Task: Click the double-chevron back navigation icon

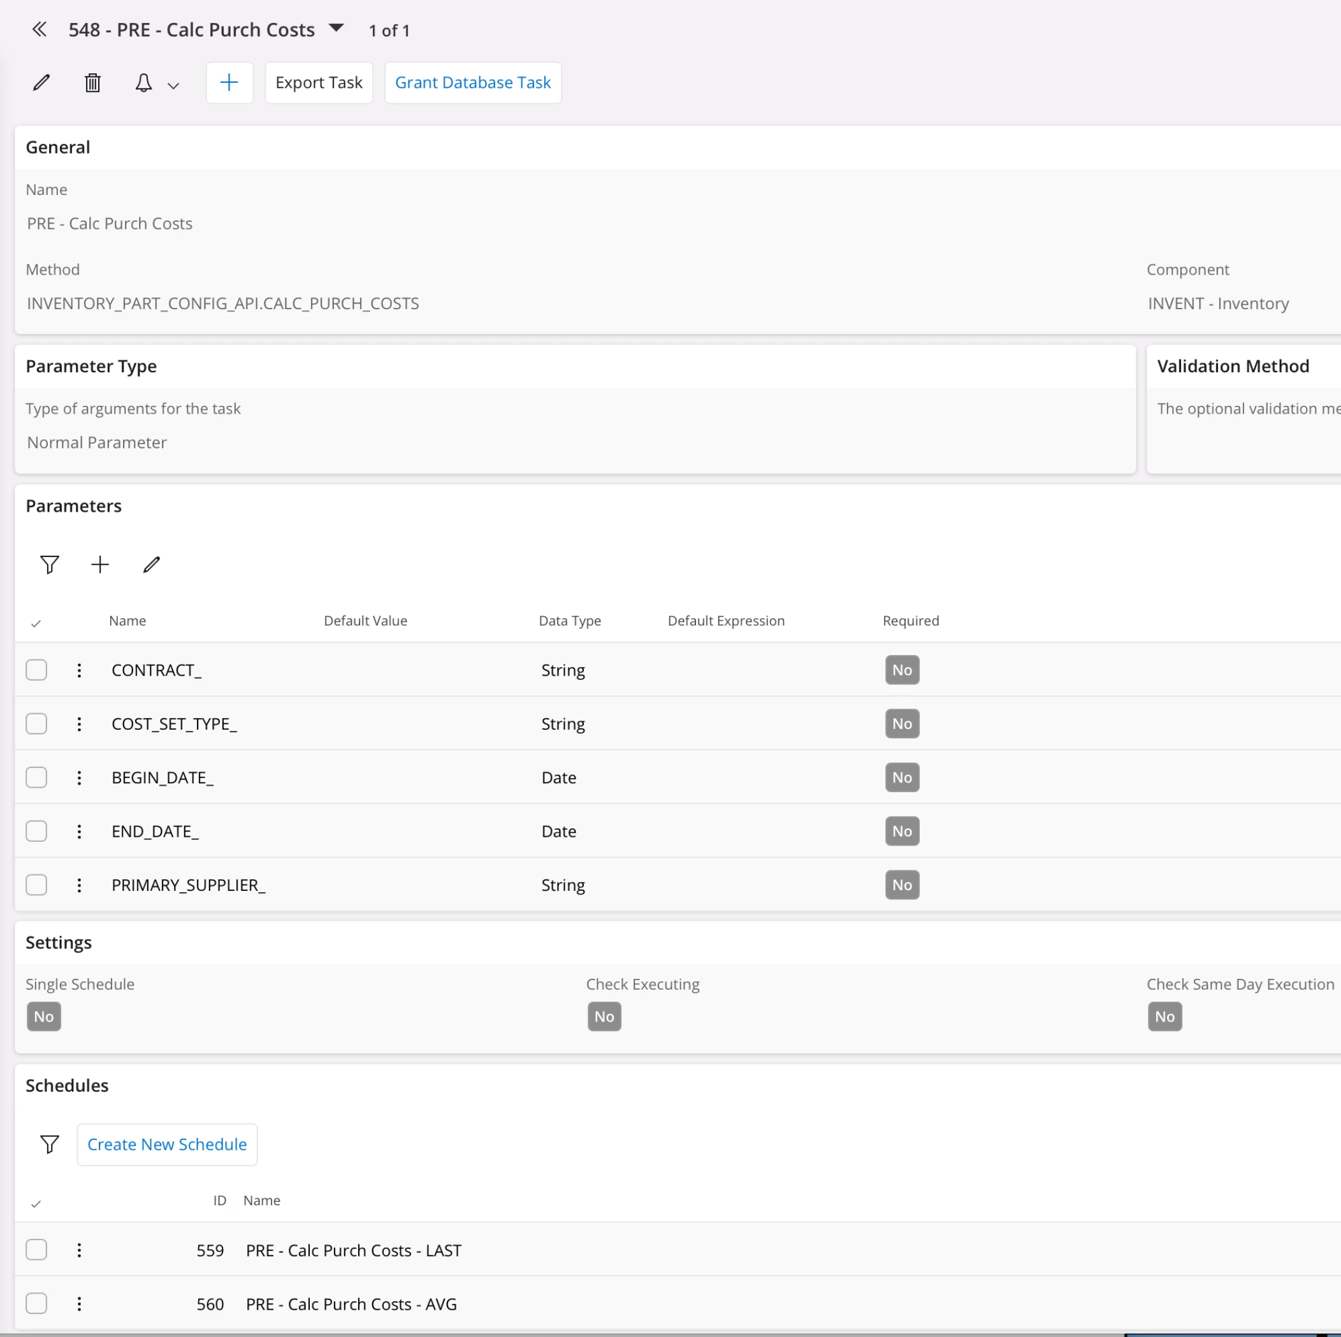Action: point(40,29)
